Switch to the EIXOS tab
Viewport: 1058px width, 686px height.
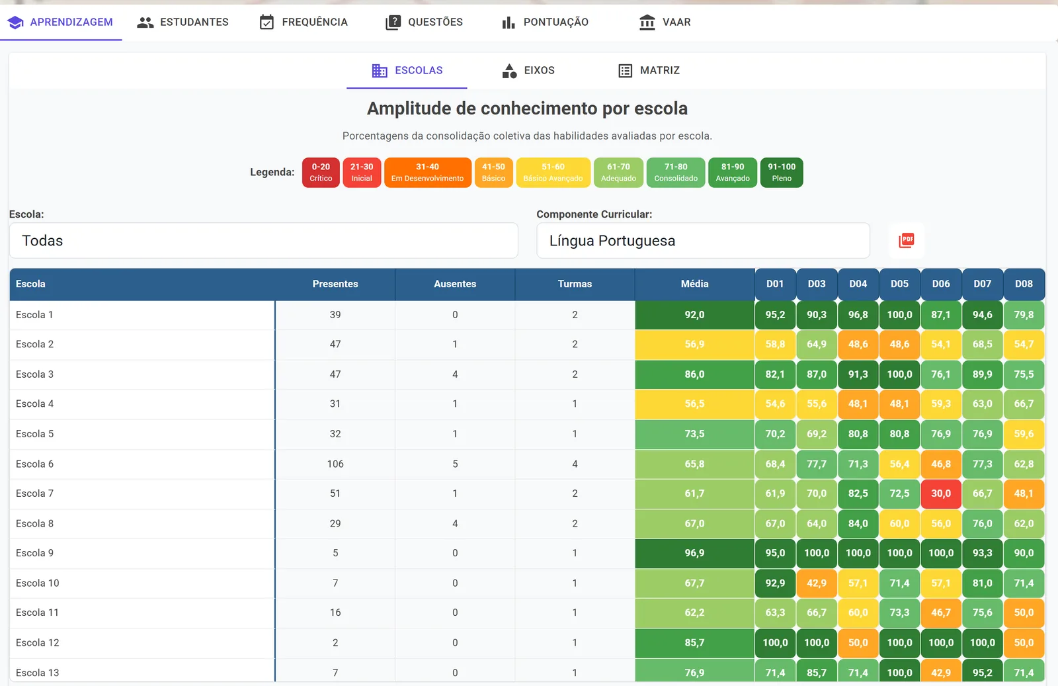click(528, 71)
